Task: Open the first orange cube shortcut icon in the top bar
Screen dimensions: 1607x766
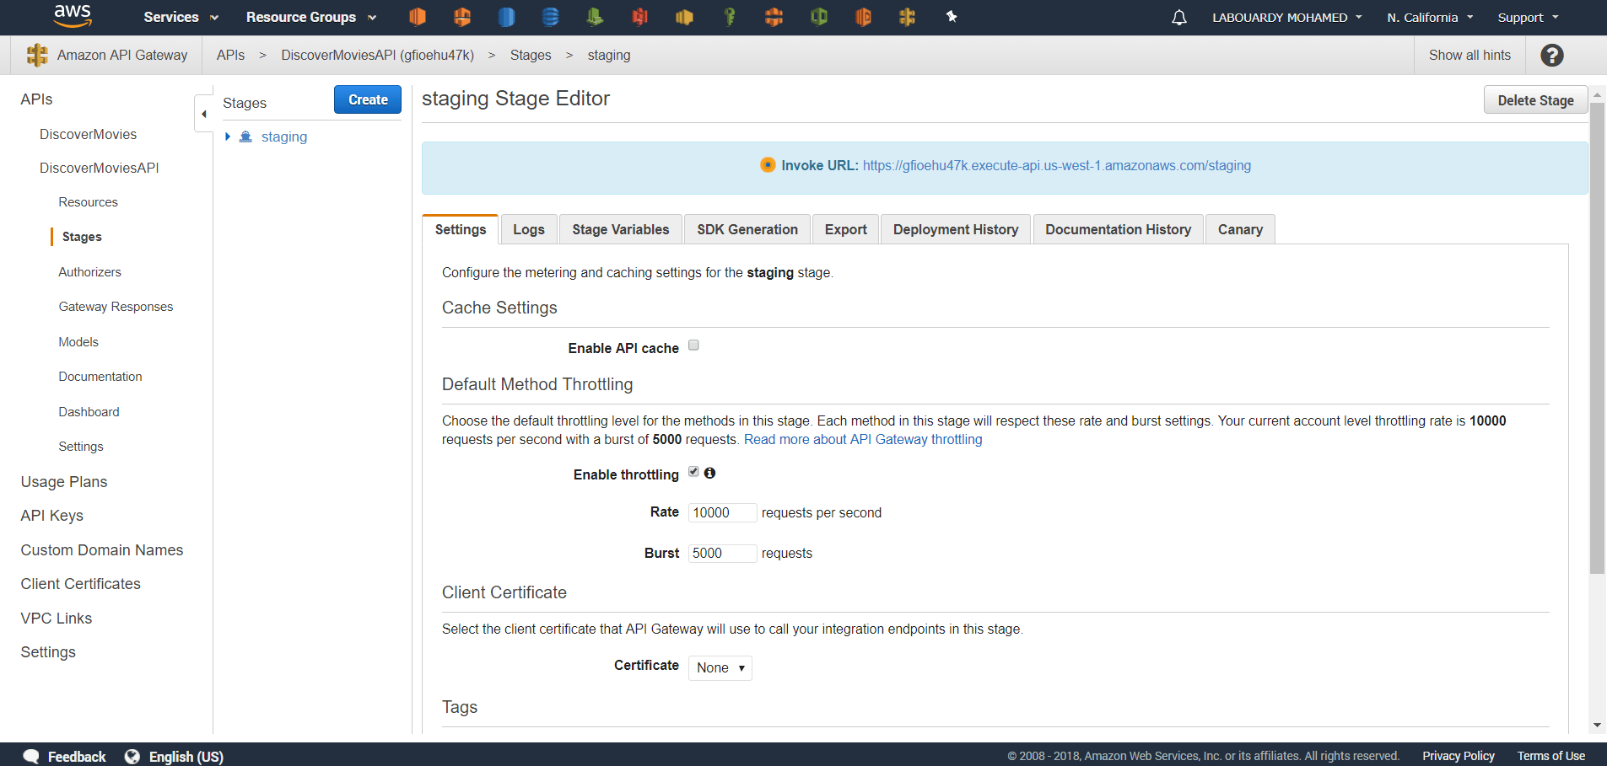Action: [418, 17]
